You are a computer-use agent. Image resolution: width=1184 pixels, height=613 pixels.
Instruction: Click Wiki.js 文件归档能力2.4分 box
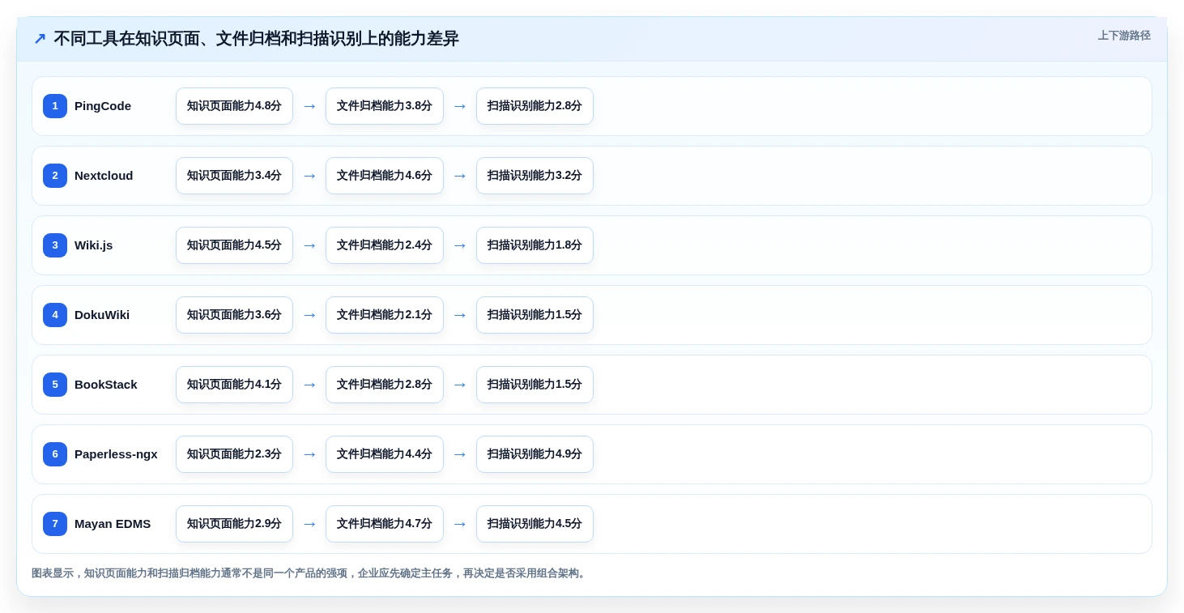click(385, 245)
